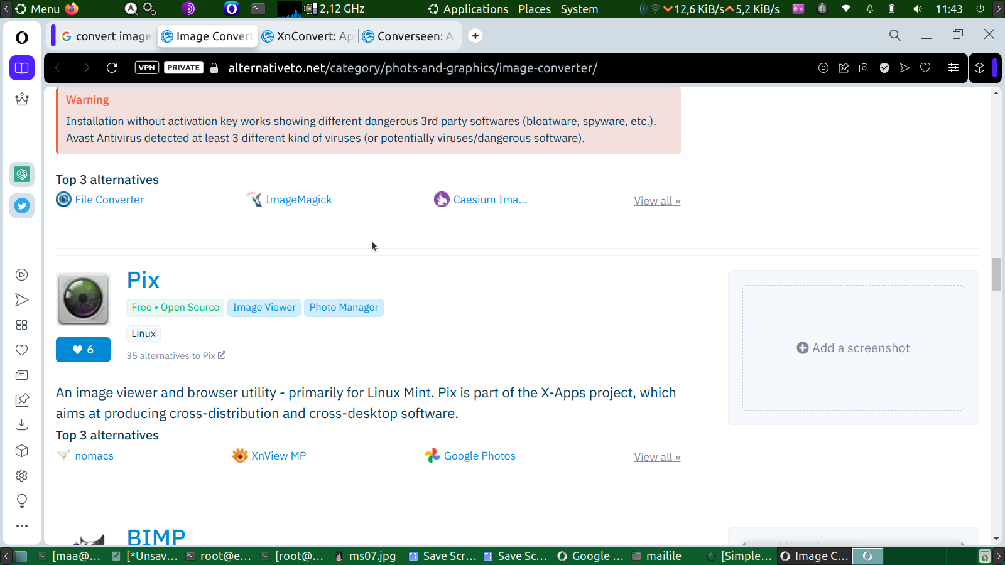
Task: Click the Linux platform tag
Action: tap(143, 334)
